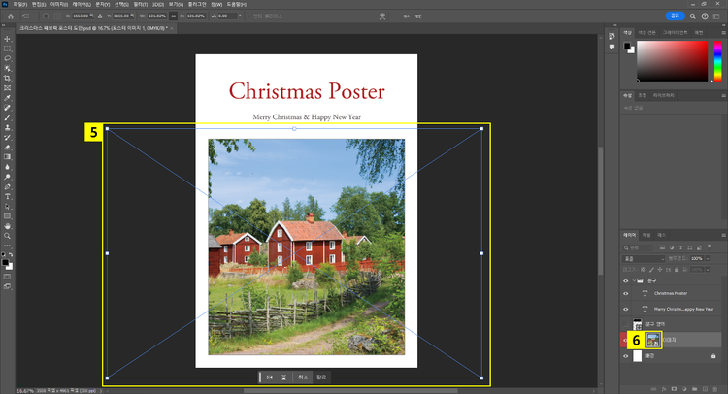Select the Lasso tool

8,58
